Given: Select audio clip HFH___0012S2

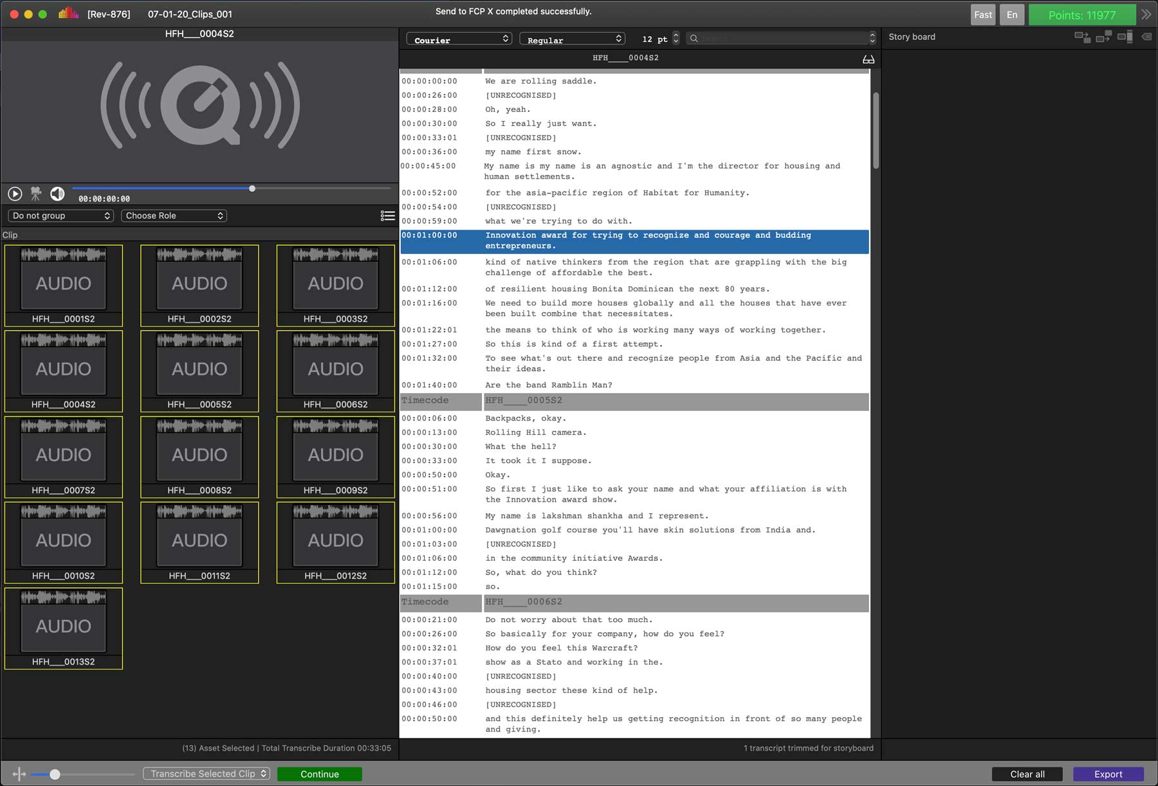Looking at the screenshot, I should (336, 543).
